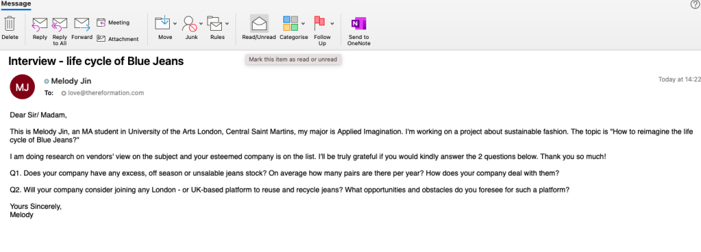Viewport: 701px width, 252px height.
Task: Click the paragraph starting with Q2
Action: coord(290,190)
